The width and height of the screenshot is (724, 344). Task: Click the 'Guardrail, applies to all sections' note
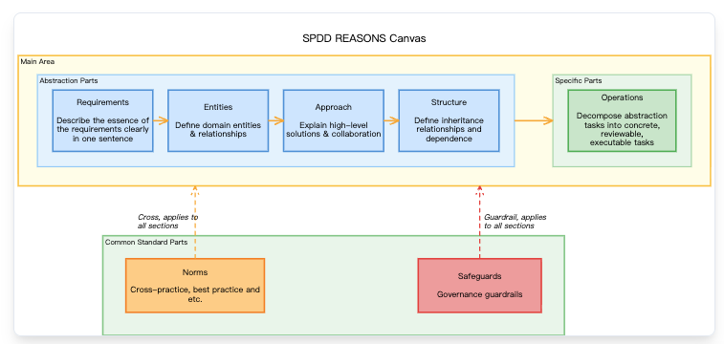click(515, 222)
